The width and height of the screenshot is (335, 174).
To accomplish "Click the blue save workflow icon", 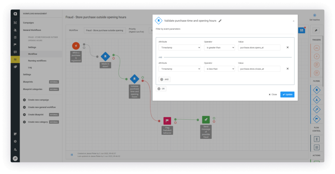I will (x=301, y=30).
